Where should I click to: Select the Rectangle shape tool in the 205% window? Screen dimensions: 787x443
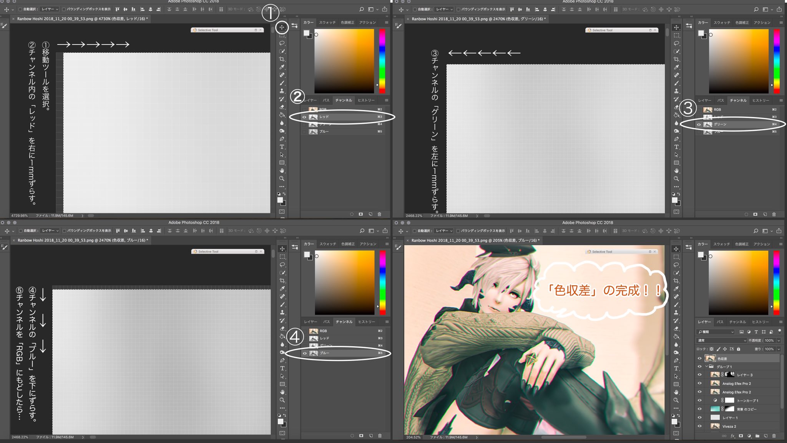coord(676,384)
